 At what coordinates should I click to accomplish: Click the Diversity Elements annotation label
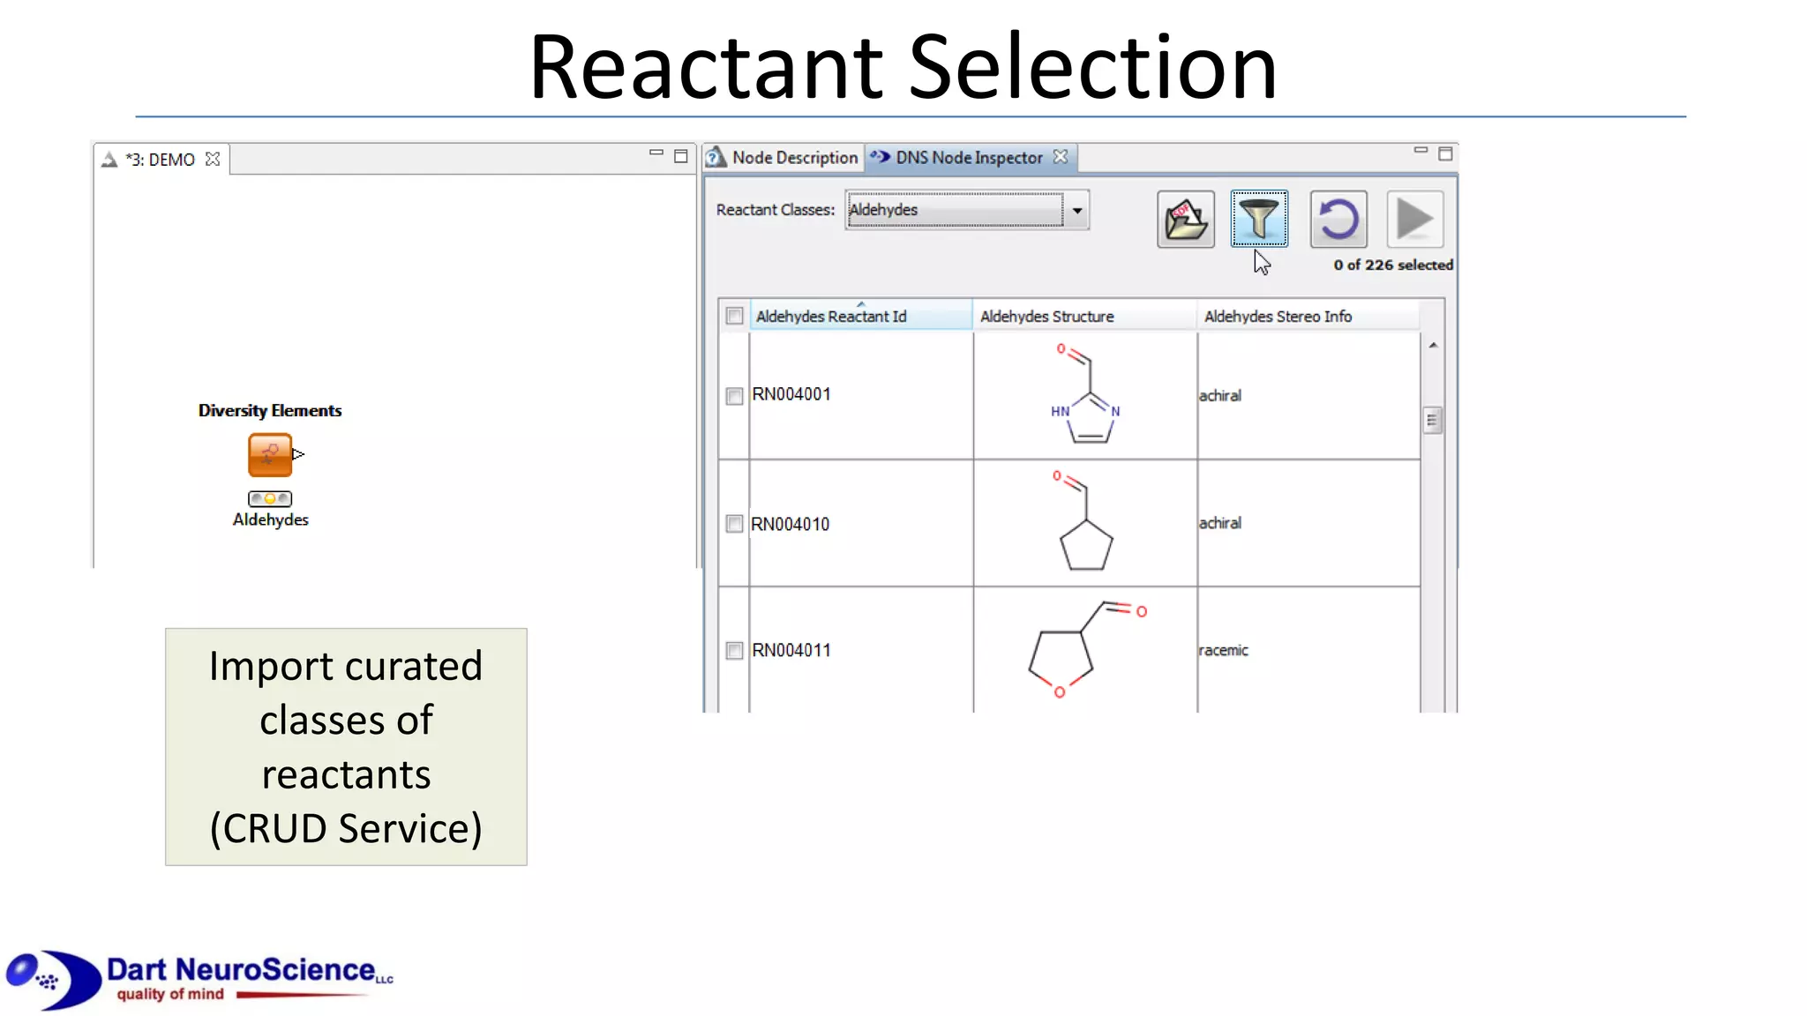[x=270, y=410]
